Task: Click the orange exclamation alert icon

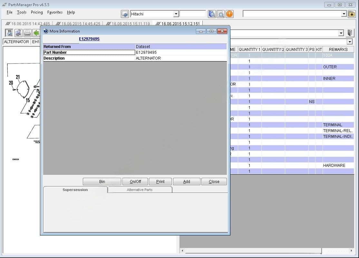Action: coord(229,14)
